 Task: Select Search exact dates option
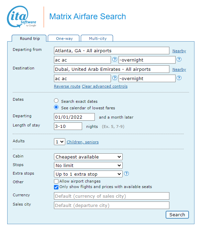pos(56,101)
